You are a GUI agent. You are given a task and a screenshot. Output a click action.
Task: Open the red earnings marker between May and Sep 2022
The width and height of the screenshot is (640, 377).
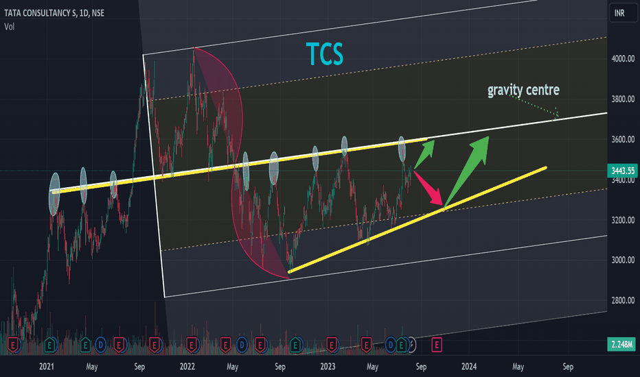260,345
